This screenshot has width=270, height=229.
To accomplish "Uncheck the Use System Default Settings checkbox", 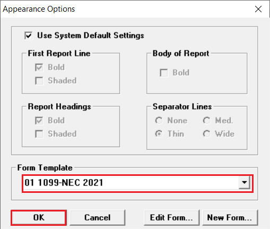I will pyautogui.click(x=29, y=36).
